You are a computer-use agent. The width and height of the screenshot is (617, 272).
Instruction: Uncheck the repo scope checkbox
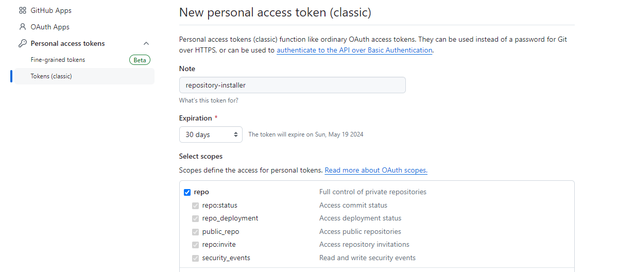click(187, 192)
